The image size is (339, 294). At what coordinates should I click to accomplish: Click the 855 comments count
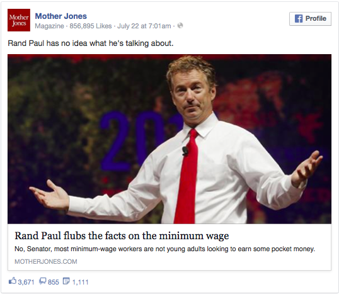(x=54, y=282)
